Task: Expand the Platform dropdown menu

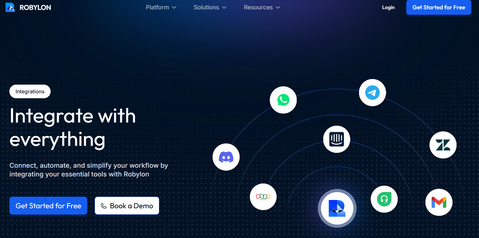Action: [161, 7]
